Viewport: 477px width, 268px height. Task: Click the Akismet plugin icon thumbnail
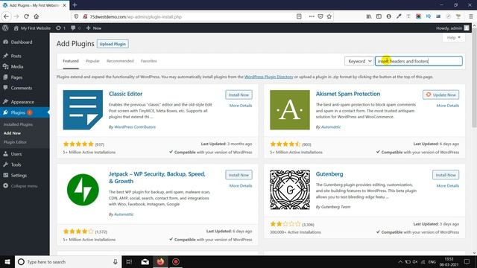tap(290, 109)
